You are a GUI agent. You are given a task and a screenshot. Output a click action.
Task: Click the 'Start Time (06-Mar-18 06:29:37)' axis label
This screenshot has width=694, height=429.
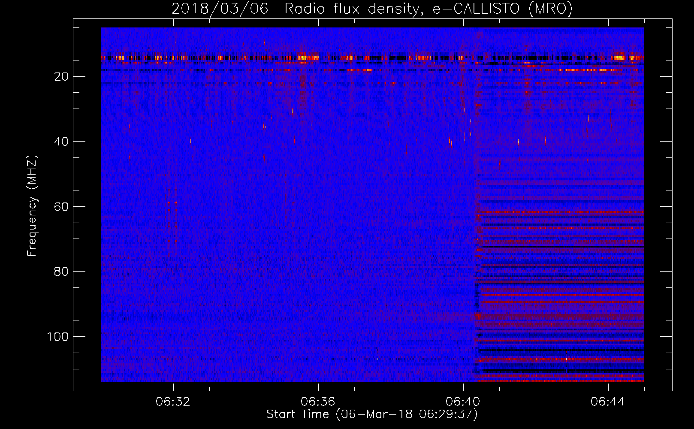[x=372, y=415]
